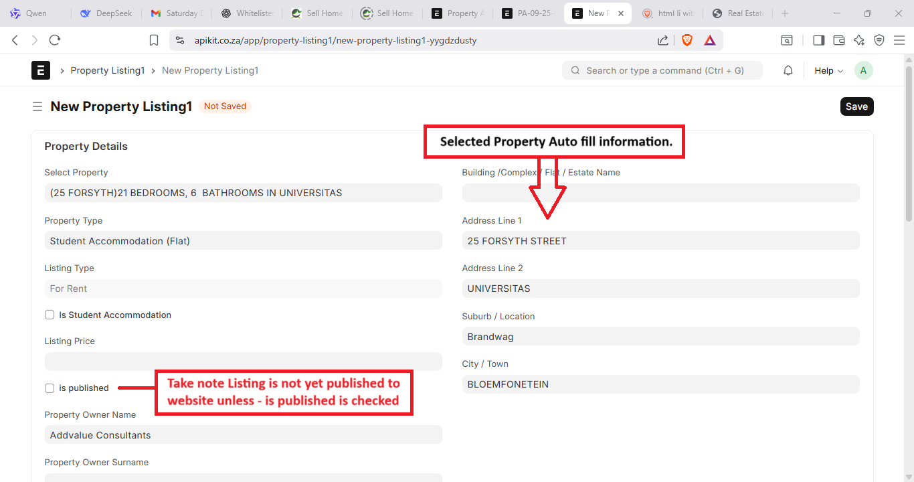The width and height of the screenshot is (914, 482).
Task: Click the browser reload page icon
Action: [x=55, y=40]
